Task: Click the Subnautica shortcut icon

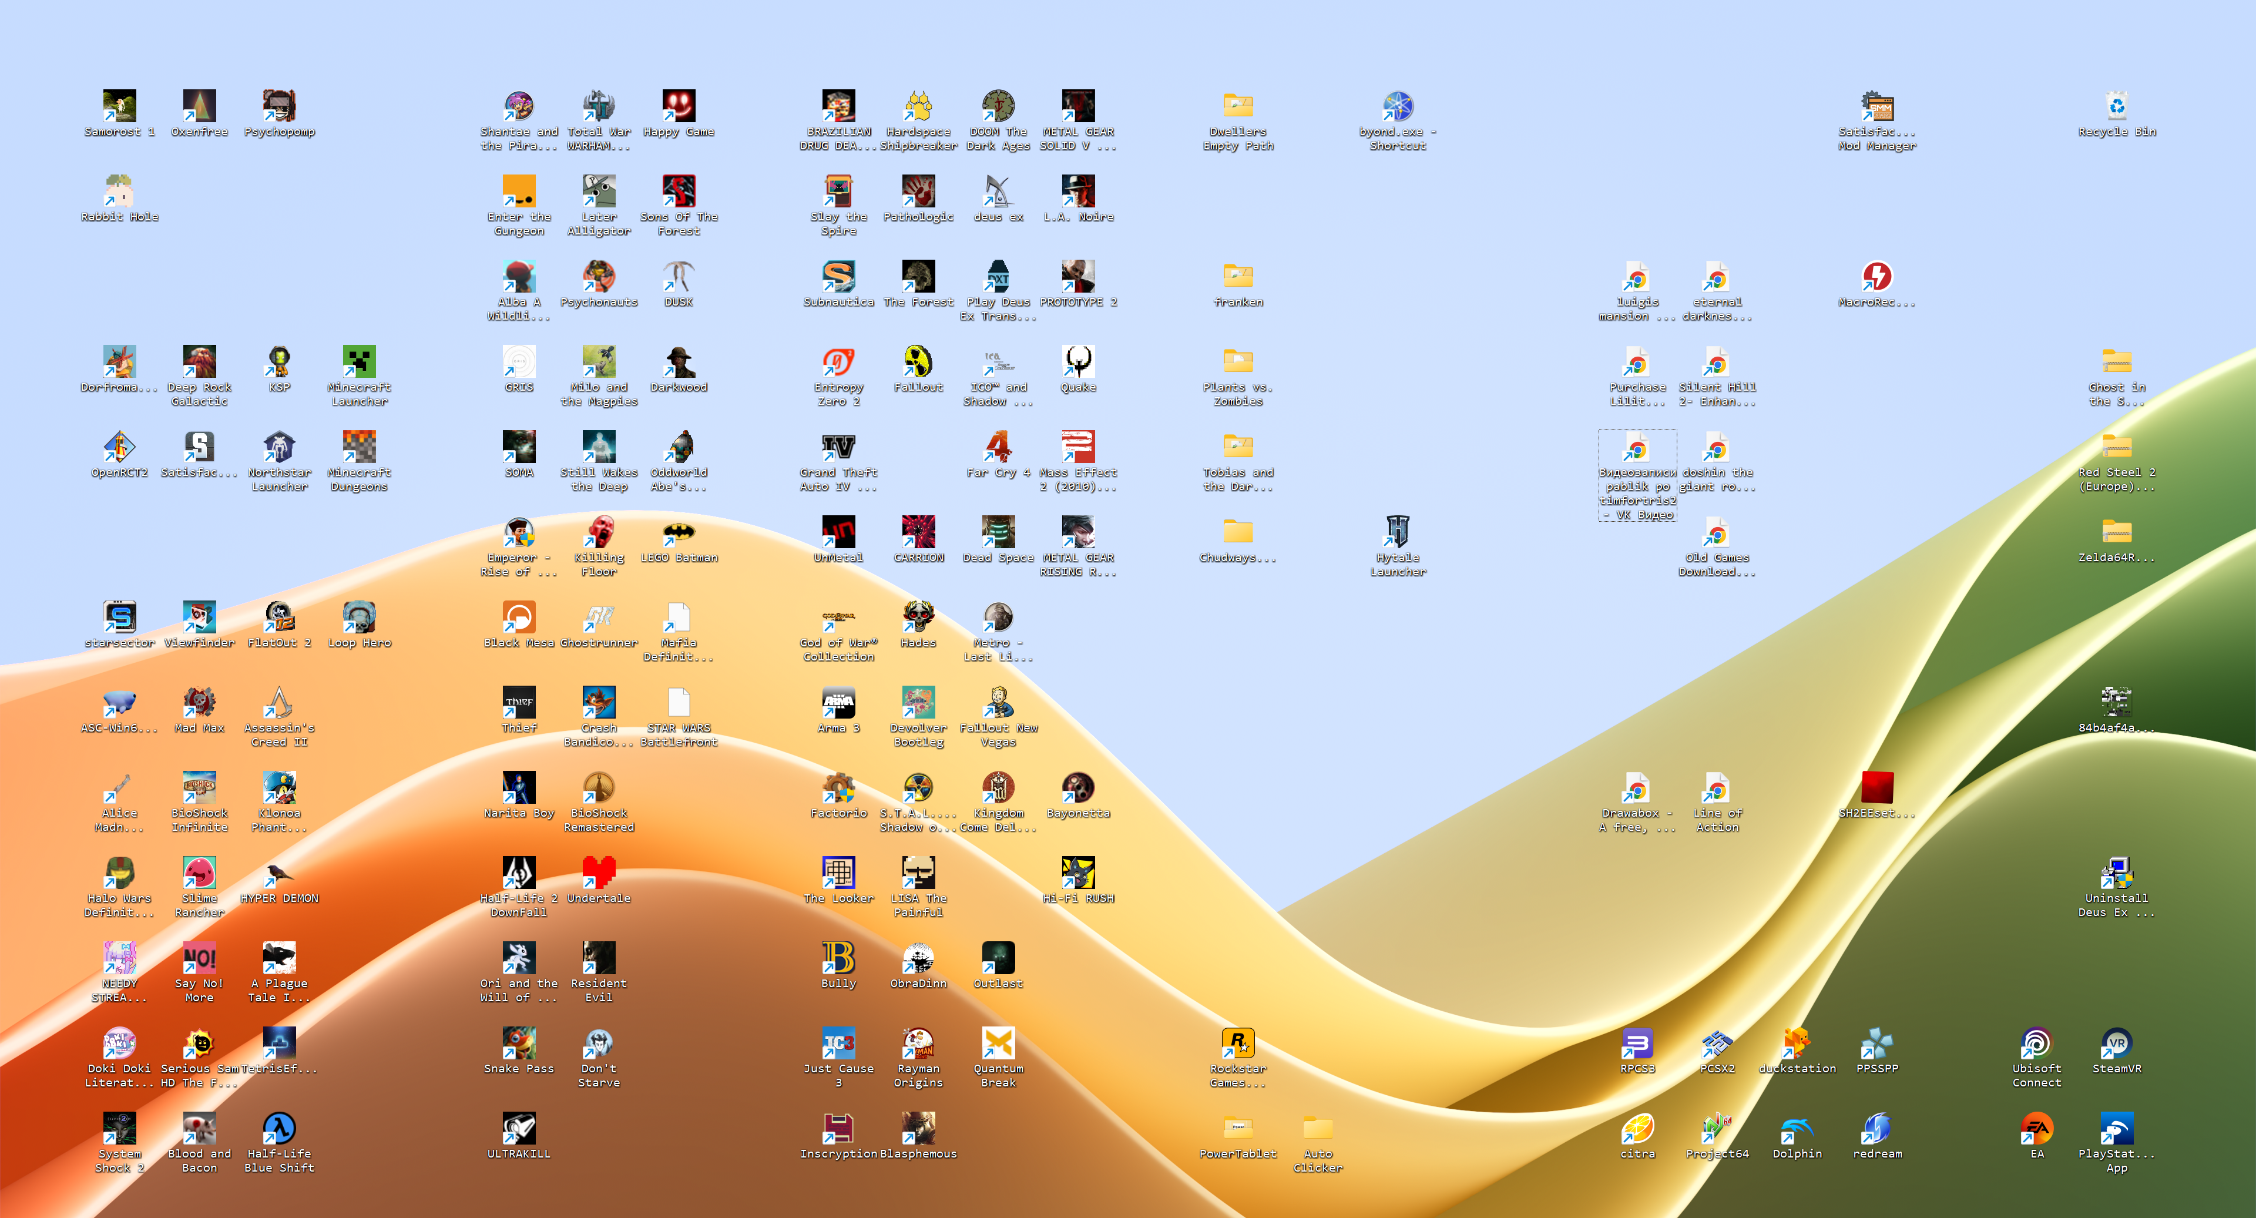Action: (x=838, y=277)
